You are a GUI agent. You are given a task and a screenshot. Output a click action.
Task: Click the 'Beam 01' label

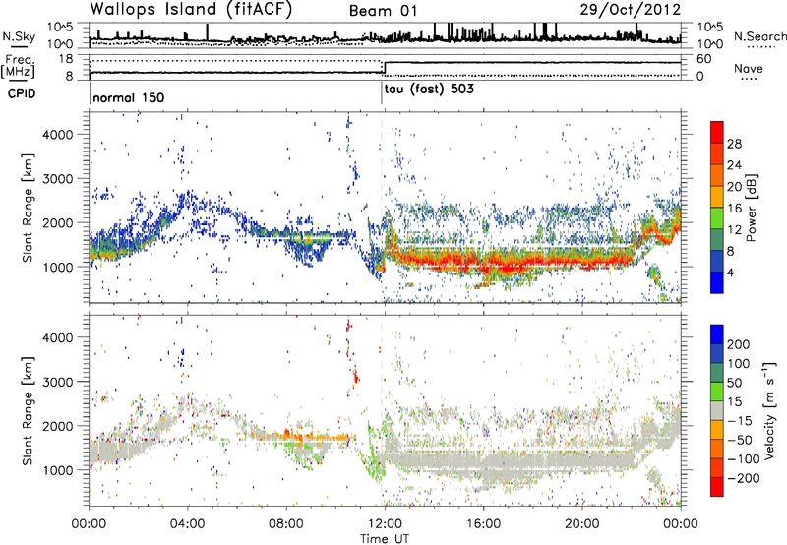tap(383, 11)
